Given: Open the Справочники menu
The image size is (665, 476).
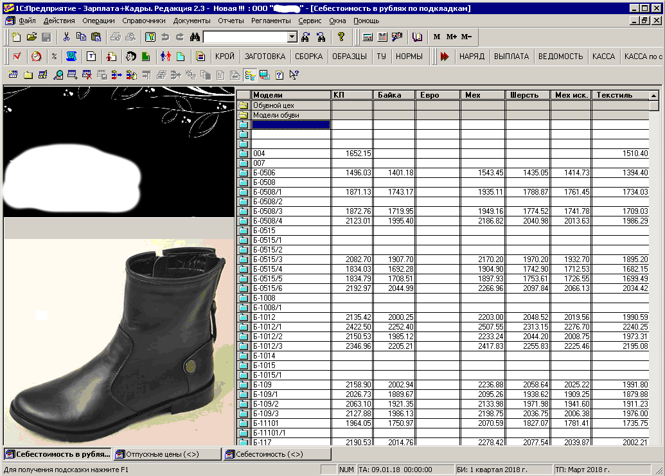Looking at the screenshot, I should click(x=144, y=21).
